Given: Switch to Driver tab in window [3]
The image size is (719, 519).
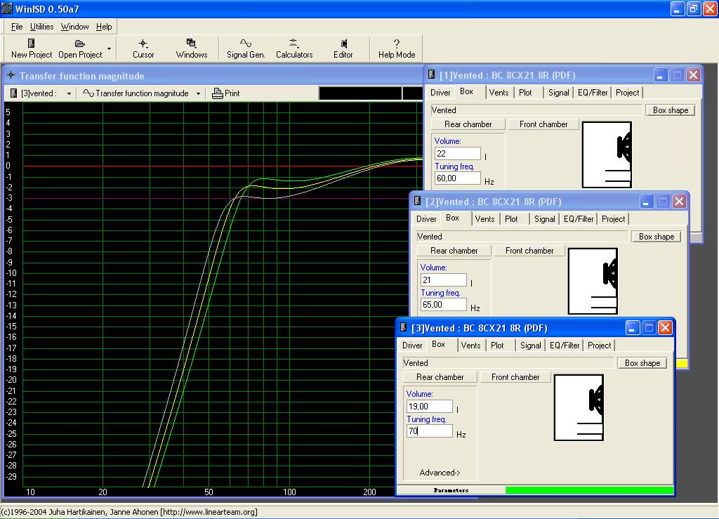Looking at the screenshot, I should [x=412, y=346].
